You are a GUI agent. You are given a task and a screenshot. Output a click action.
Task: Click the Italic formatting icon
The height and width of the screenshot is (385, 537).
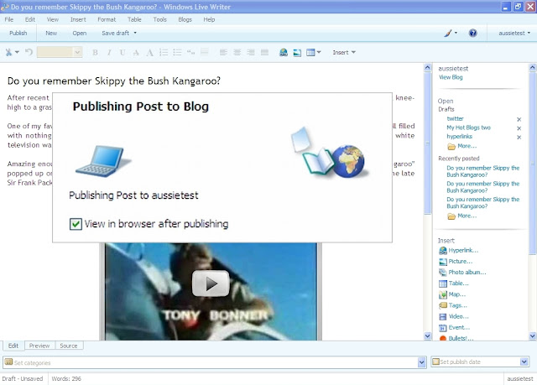(x=109, y=52)
